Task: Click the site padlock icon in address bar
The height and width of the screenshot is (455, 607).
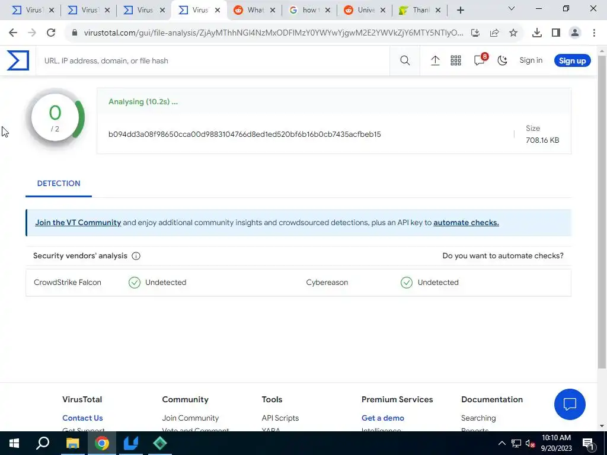Action: click(x=75, y=33)
